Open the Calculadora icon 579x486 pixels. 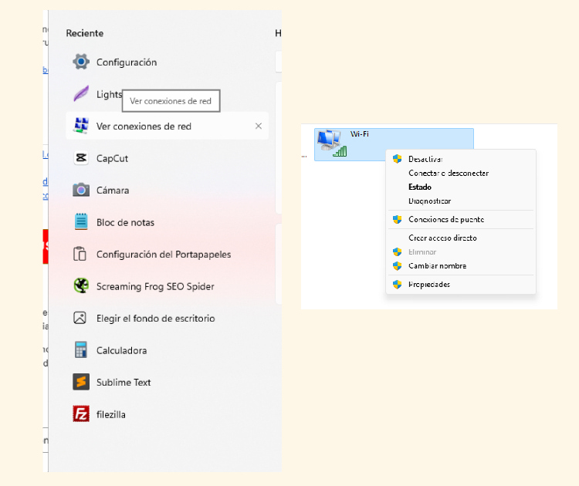81,350
